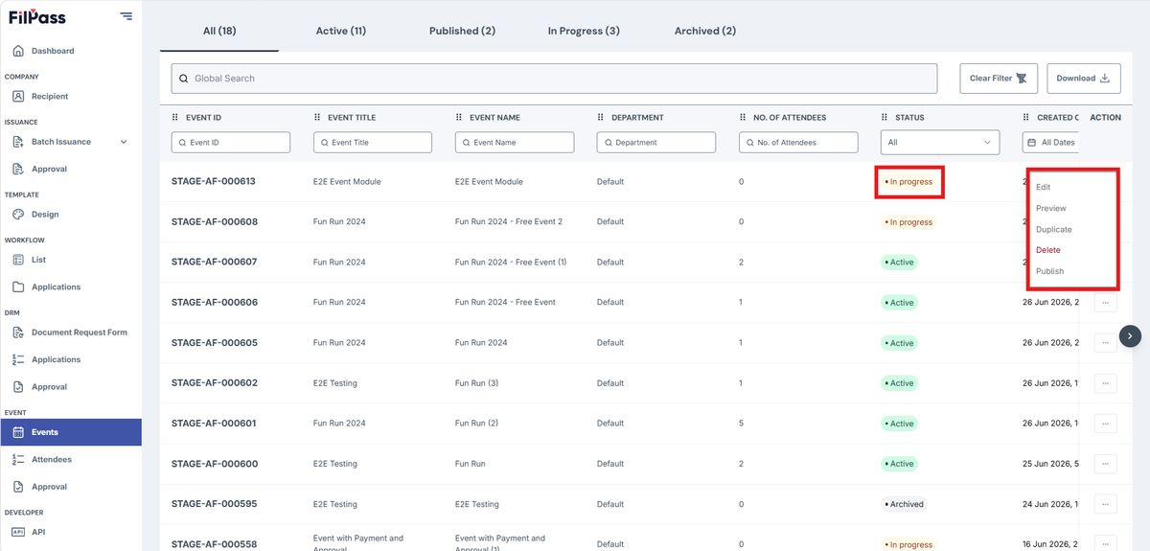This screenshot has height=551, width=1150.
Task: Open the Recipient page via its person icon
Action: 18,96
